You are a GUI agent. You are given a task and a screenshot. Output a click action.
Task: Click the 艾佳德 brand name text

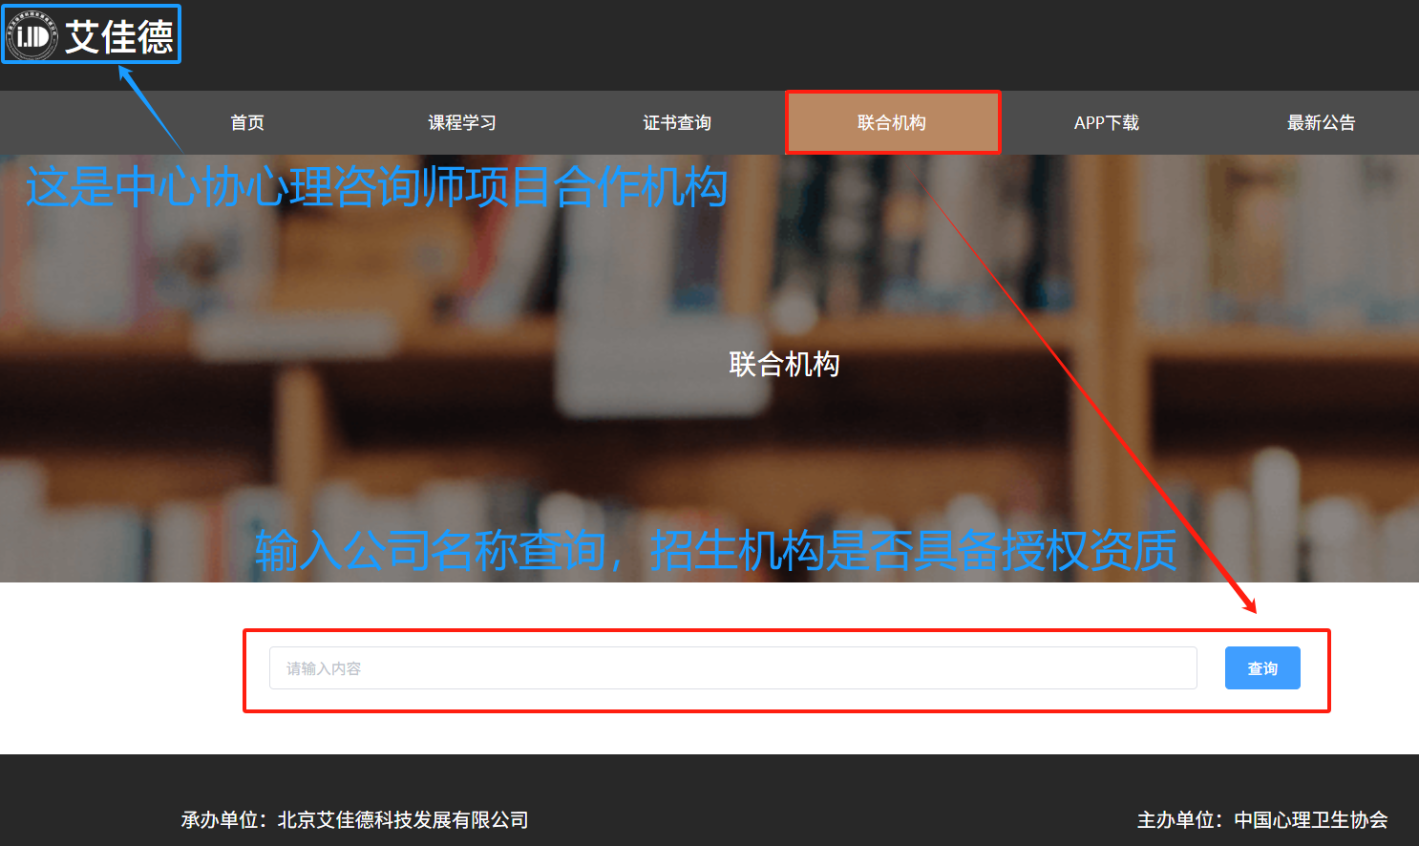[x=119, y=37]
